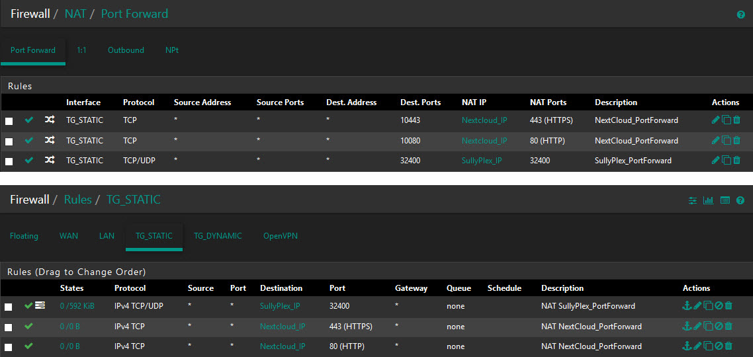The image size is (753, 357).
Task: Switch to the NPt tab
Action: coord(172,50)
